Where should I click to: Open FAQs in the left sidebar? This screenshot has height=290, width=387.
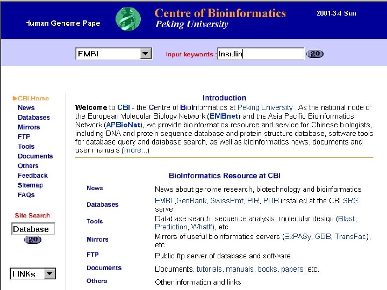point(26,195)
